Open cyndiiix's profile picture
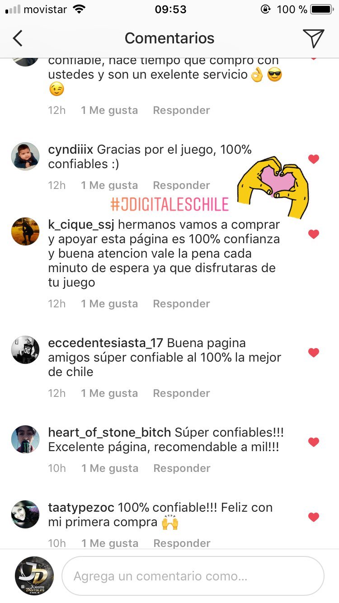339x603 pixels. pos(25,156)
